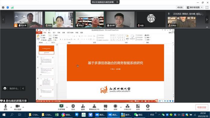The height and width of the screenshot is (118, 210).
Task: Click 正在讲话 speaking indicator text
Action: pyautogui.click(x=187, y=14)
